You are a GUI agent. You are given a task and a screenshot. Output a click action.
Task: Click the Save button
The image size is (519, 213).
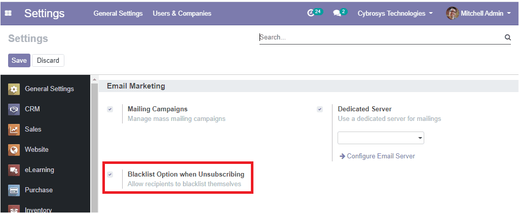coord(19,60)
